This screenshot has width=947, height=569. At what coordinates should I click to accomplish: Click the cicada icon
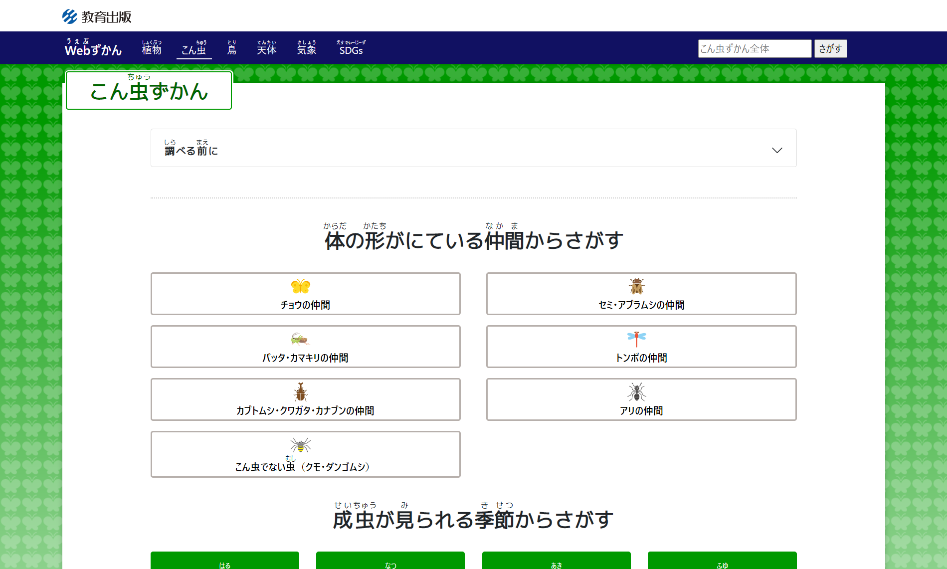(x=637, y=286)
